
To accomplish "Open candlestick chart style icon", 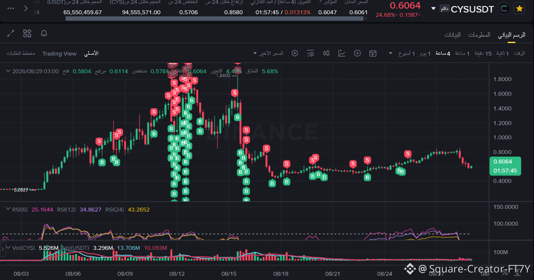I will (x=326, y=53).
